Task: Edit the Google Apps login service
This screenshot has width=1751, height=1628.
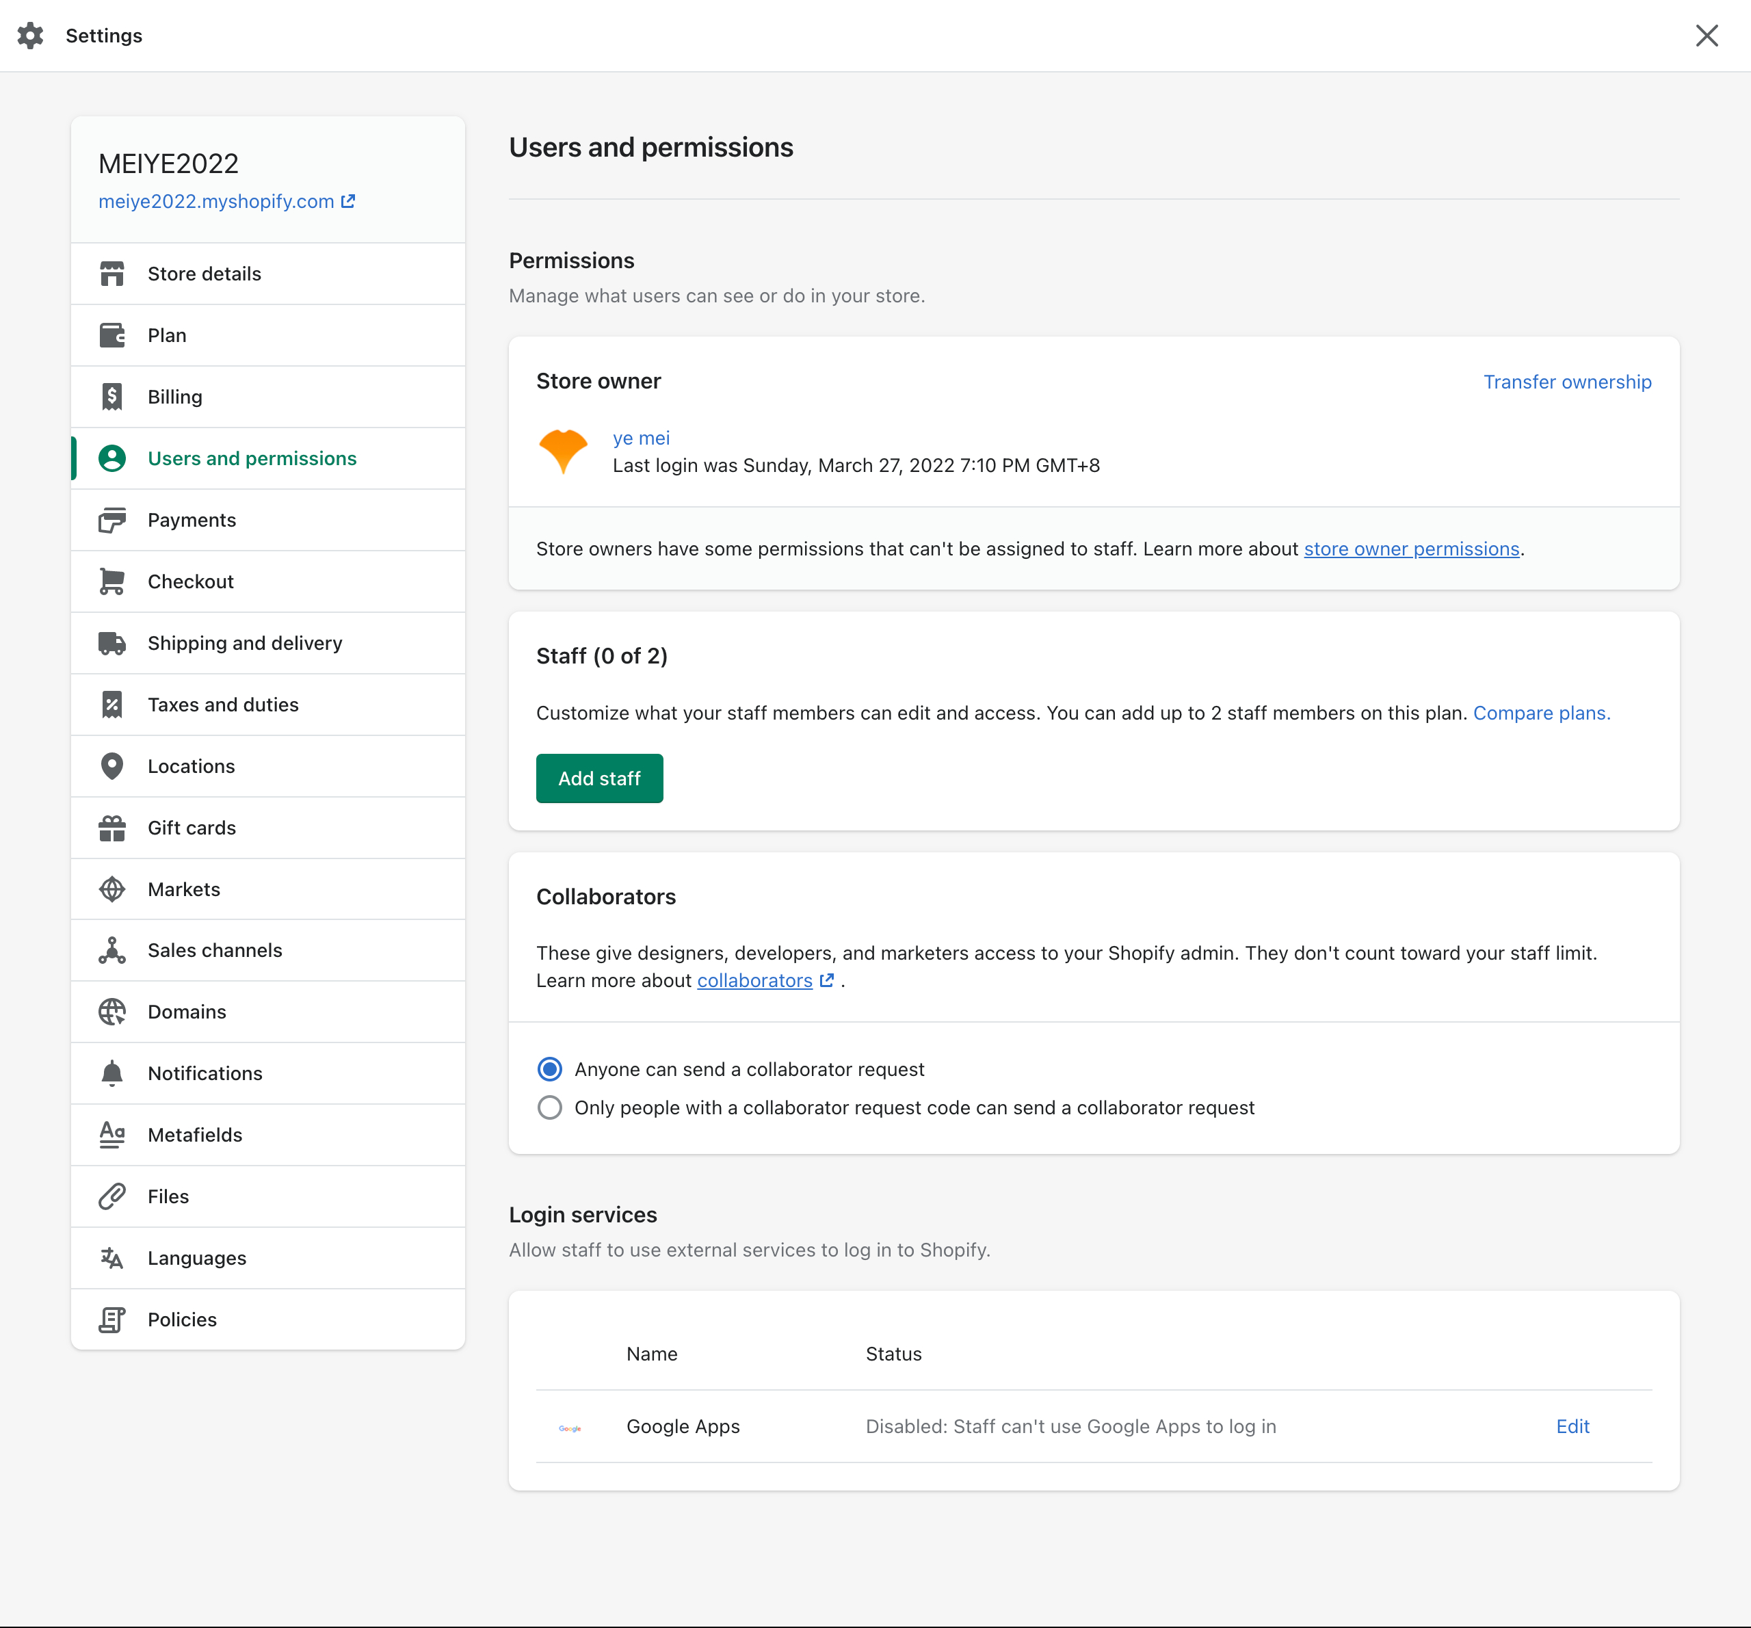Action: (x=1572, y=1427)
